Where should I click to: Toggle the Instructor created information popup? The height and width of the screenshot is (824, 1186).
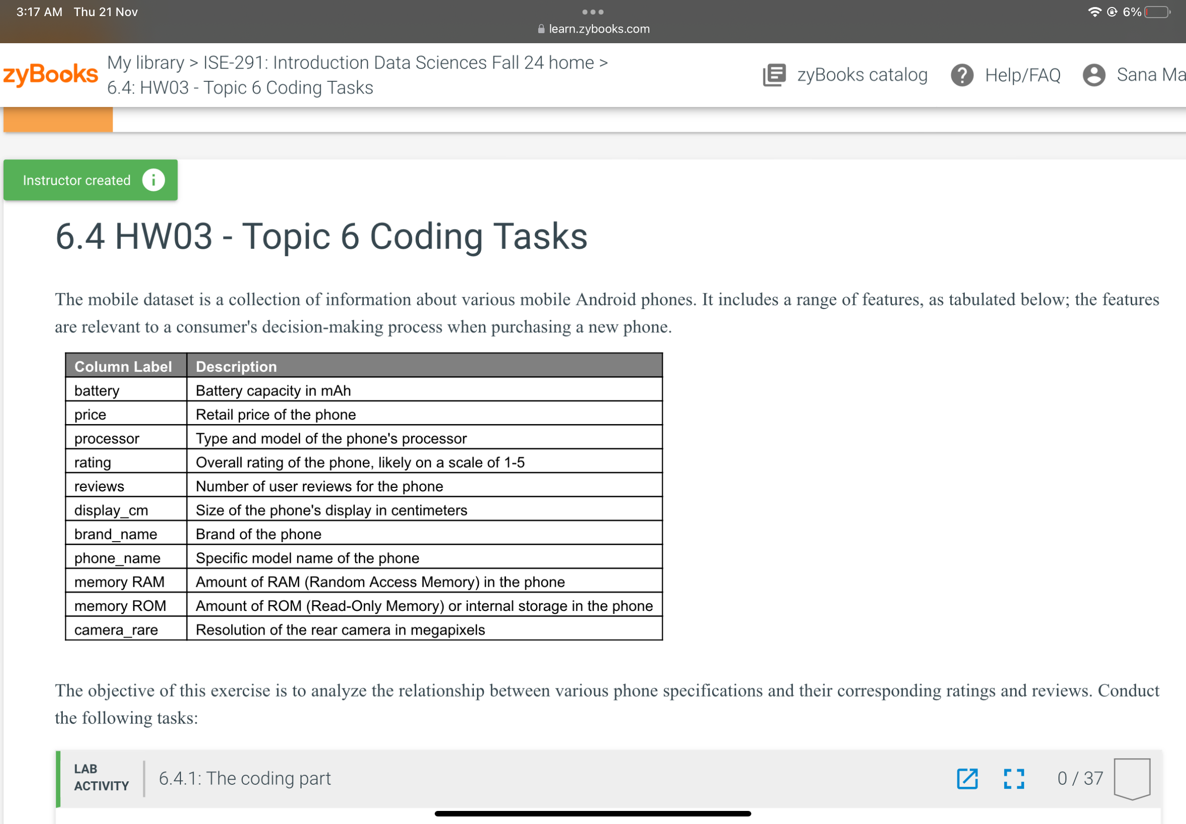point(153,180)
